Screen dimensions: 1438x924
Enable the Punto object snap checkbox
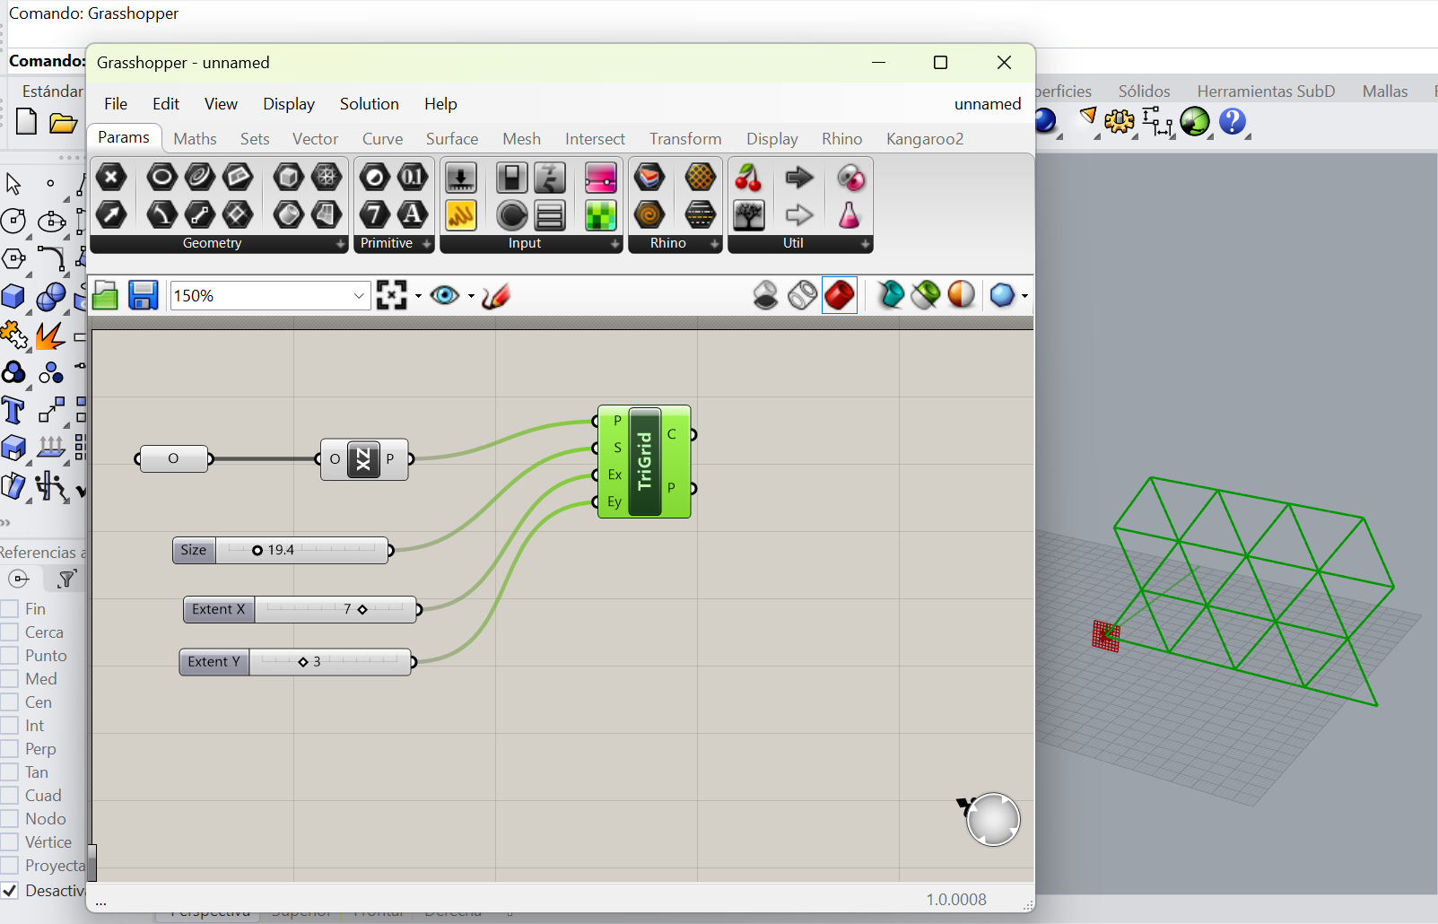pyautogui.click(x=10, y=656)
